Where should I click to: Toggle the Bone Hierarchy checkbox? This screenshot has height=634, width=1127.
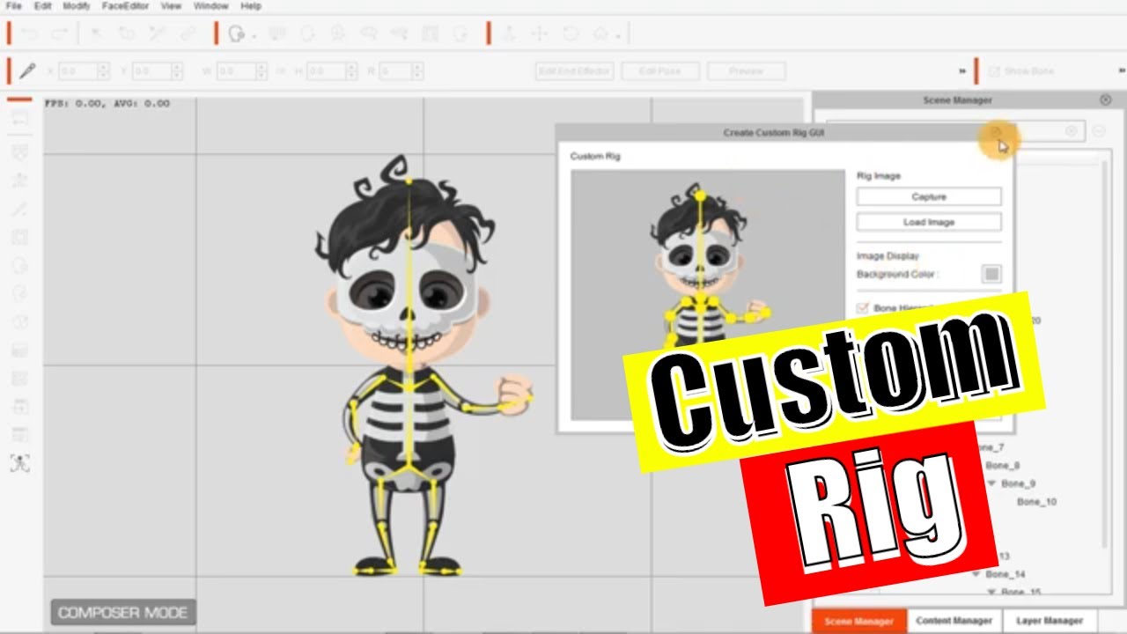(863, 308)
